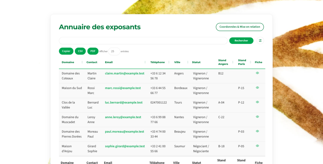Copy the table with Copier button
Viewport: 323px width, 164px height.
coord(66,51)
